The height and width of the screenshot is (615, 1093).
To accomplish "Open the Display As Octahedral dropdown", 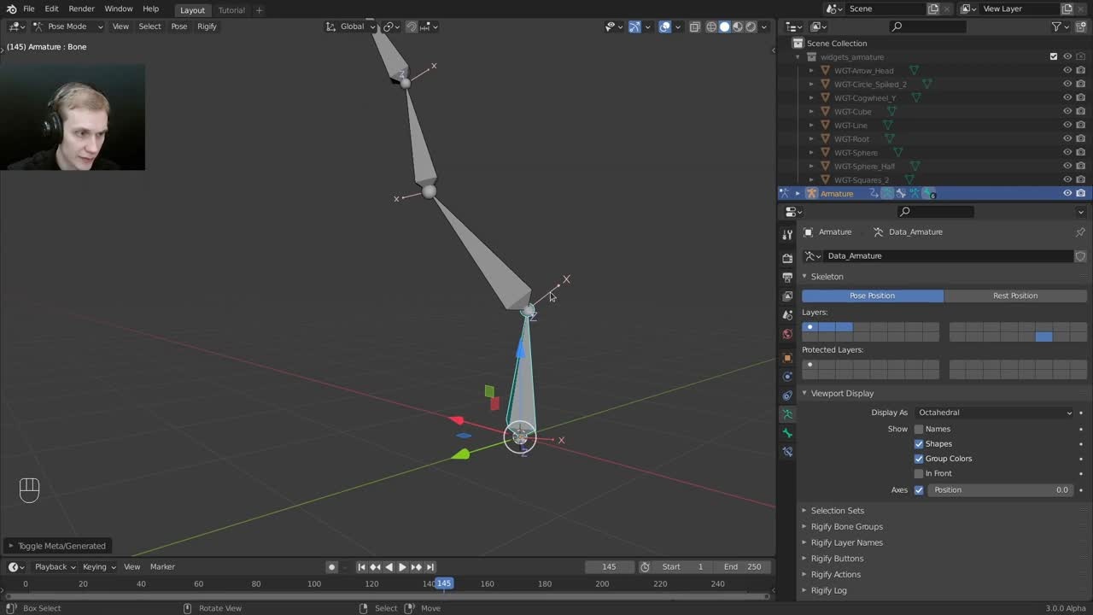I will click(995, 413).
